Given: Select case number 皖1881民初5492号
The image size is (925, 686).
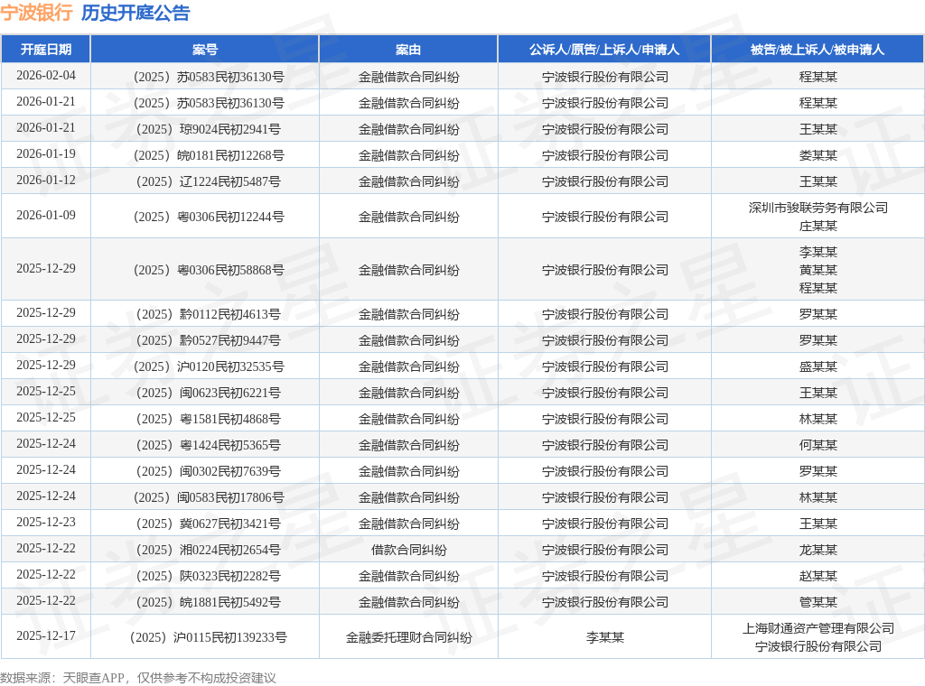Looking at the screenshot, I should 209,602.
